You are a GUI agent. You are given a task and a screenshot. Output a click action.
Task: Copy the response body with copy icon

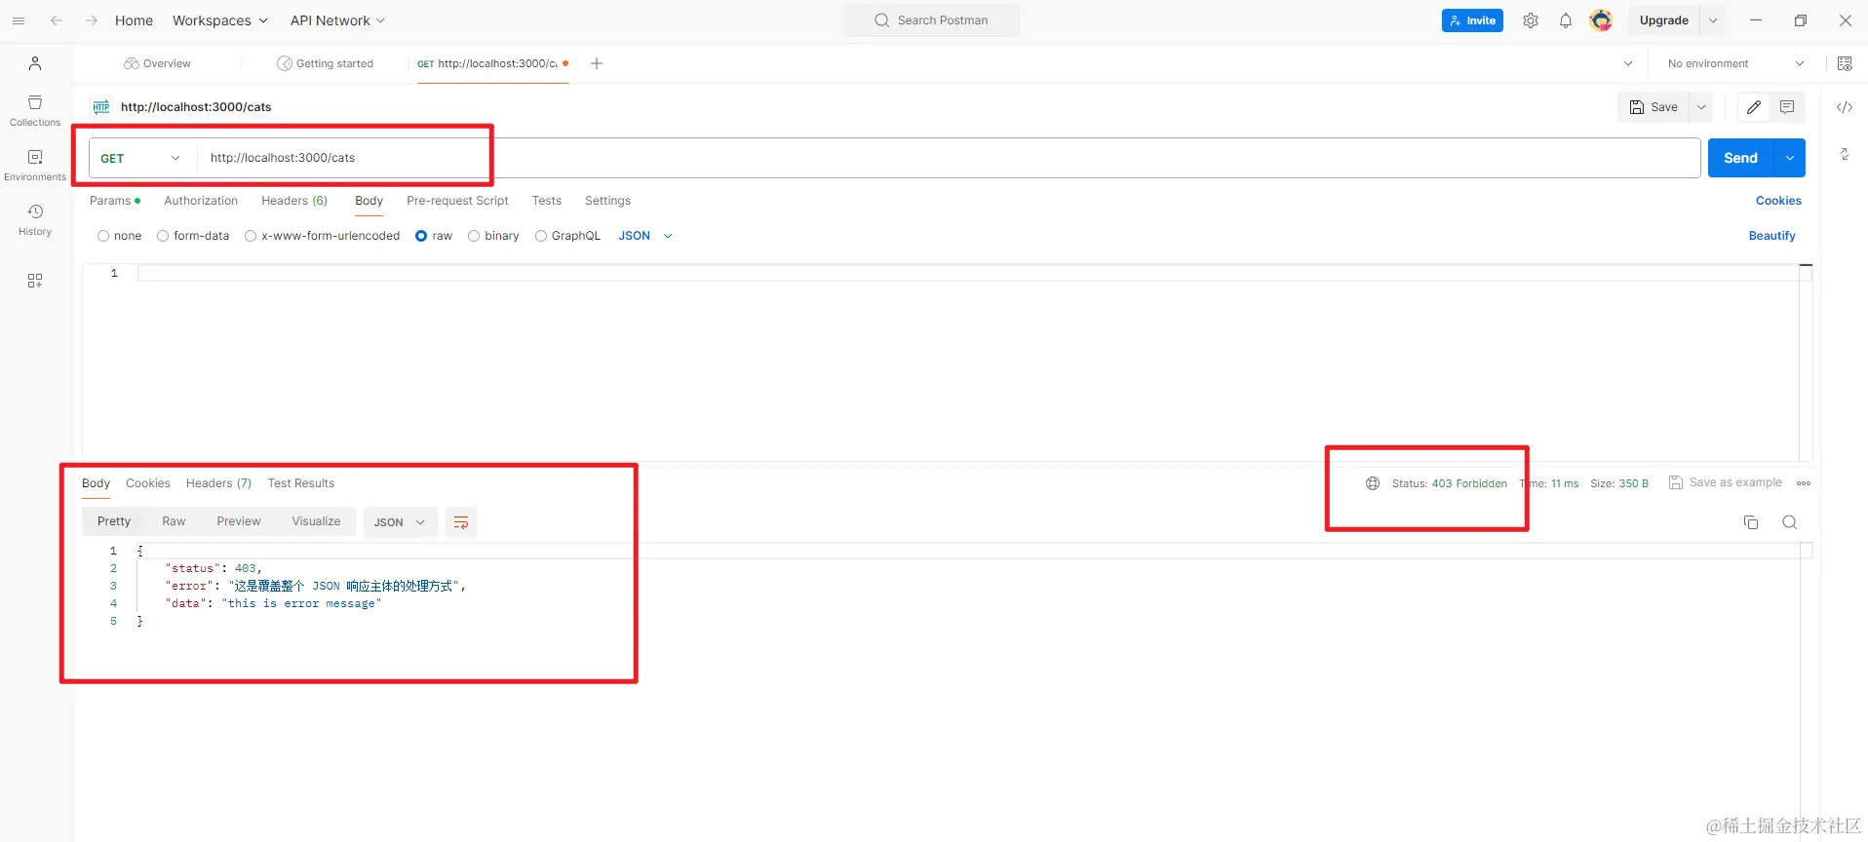pyautogui.click(x=1751, y=522)
